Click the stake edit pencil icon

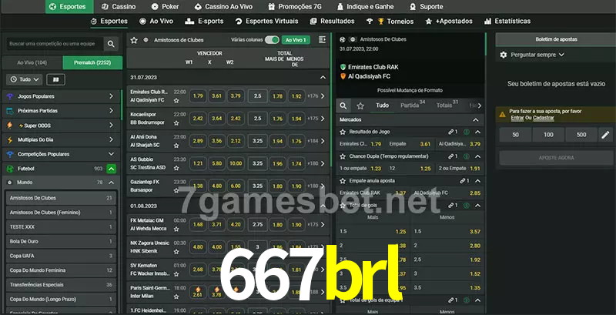[605, 135]
